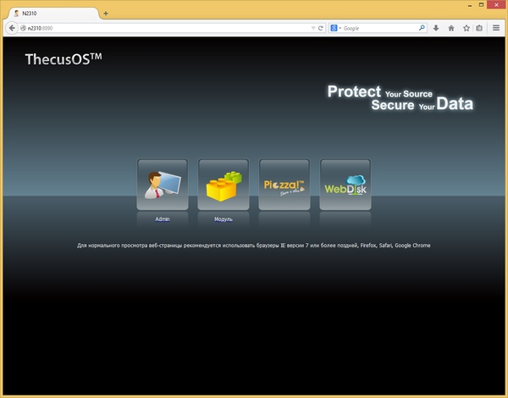The height and width of the screenshot is (398, 508).
Task: Show bookmarks list icon
Action: 479,28
